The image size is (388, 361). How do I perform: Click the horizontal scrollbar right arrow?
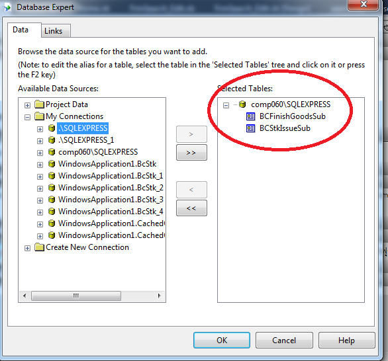tap(159, 296)
